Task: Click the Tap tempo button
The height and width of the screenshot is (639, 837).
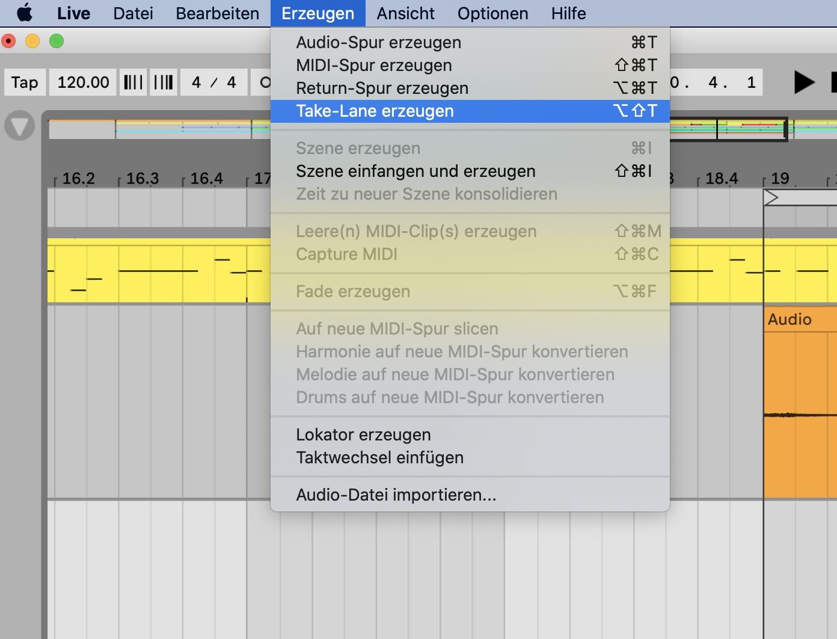Action: tap(25, 82)
